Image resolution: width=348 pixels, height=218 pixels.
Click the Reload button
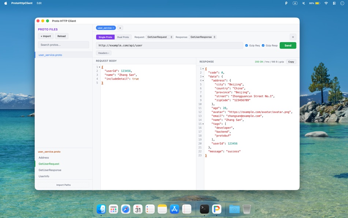62,36
